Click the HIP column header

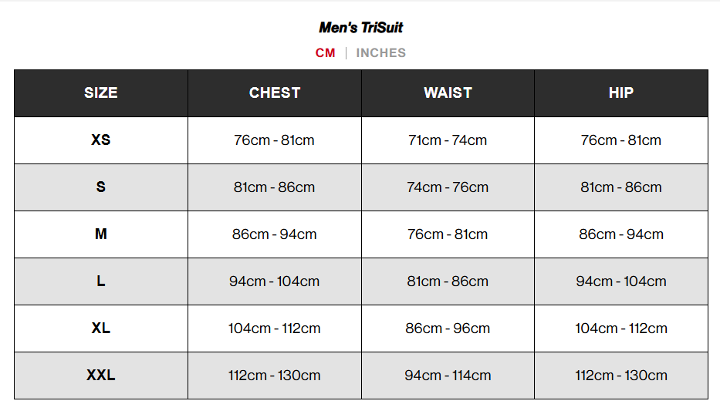[x=621, y=93]
